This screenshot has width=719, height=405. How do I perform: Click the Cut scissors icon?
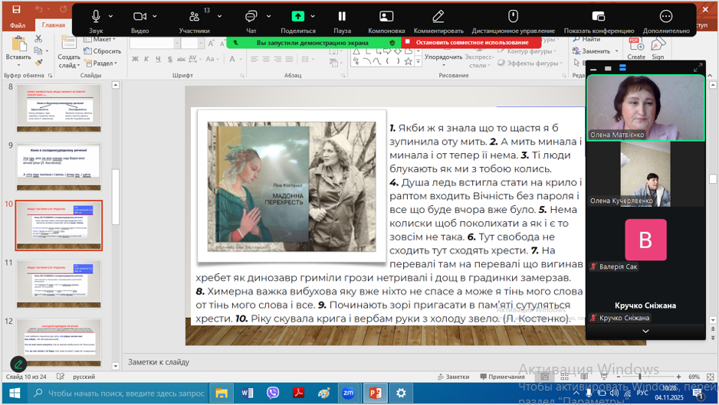click(x=38, y=39)
